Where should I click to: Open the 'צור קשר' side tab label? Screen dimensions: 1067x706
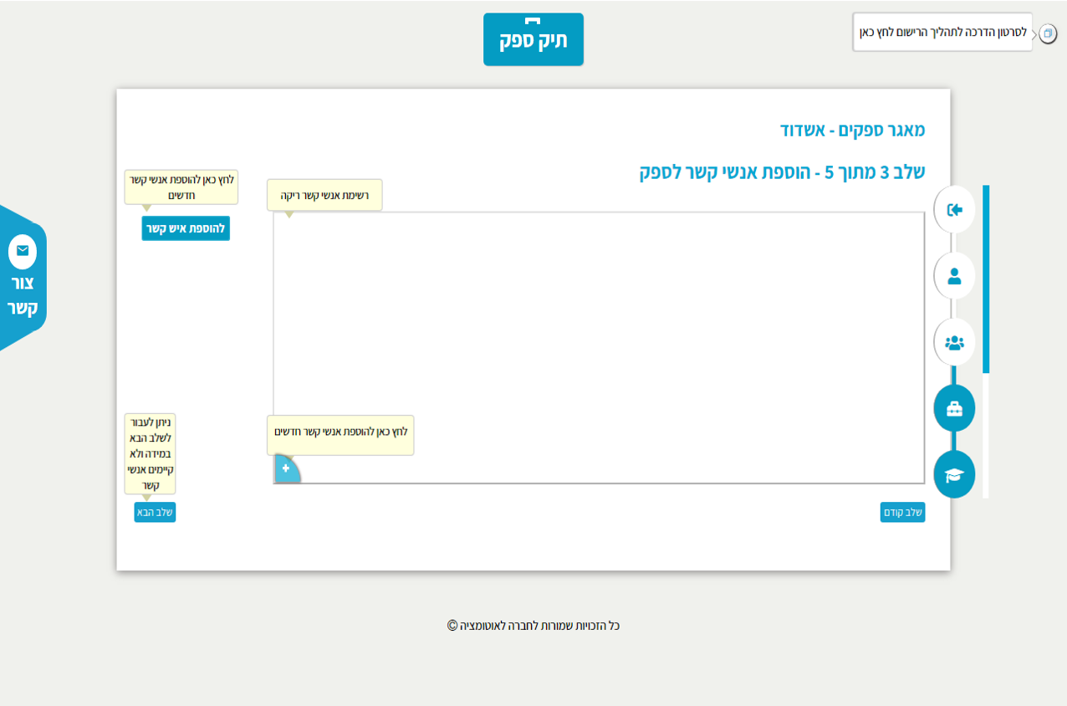pos(23,295)
